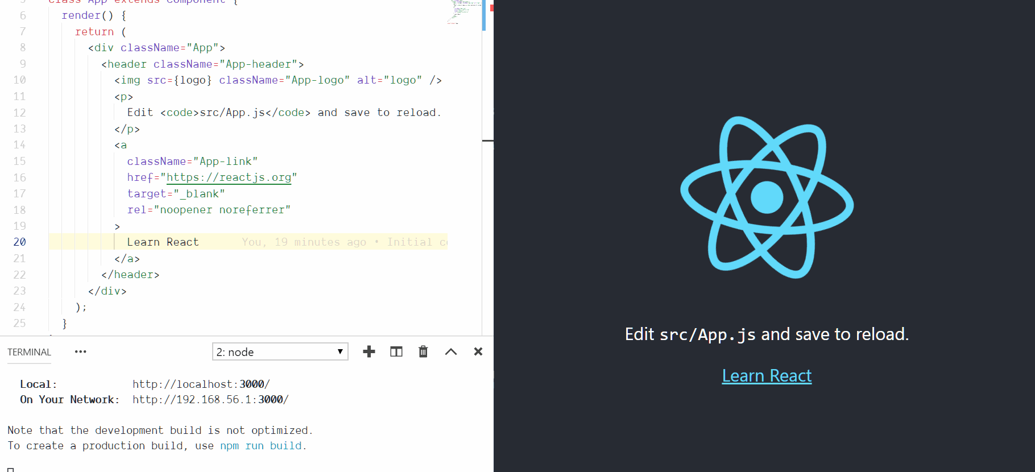Click the closing </header> tag on line 22

tap(130, 275)
